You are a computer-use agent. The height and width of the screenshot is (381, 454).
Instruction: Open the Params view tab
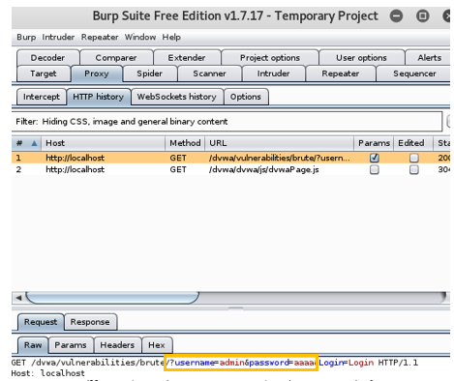coord(71,345)
